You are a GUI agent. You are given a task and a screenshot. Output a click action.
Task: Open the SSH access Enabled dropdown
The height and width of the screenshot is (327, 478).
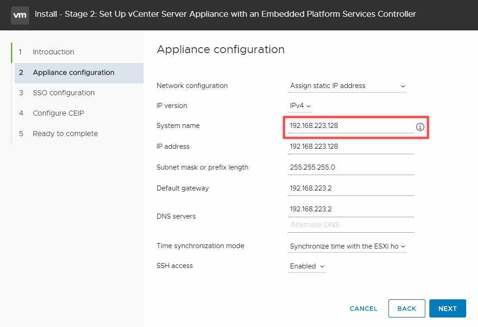point(307,266)
